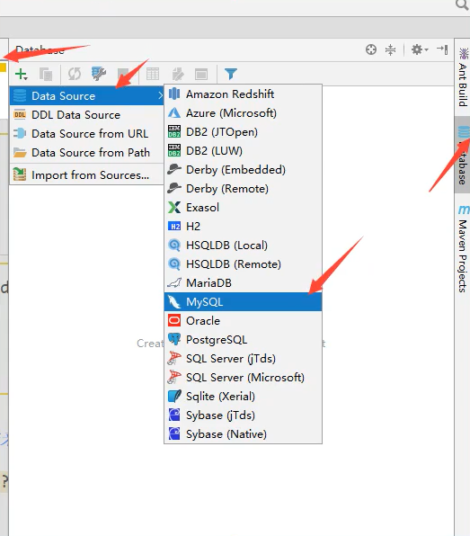The height and width of the screenshot is (536, 470).
Task: Choose DB2 (LUW) entry
Action: click(243, 151)
